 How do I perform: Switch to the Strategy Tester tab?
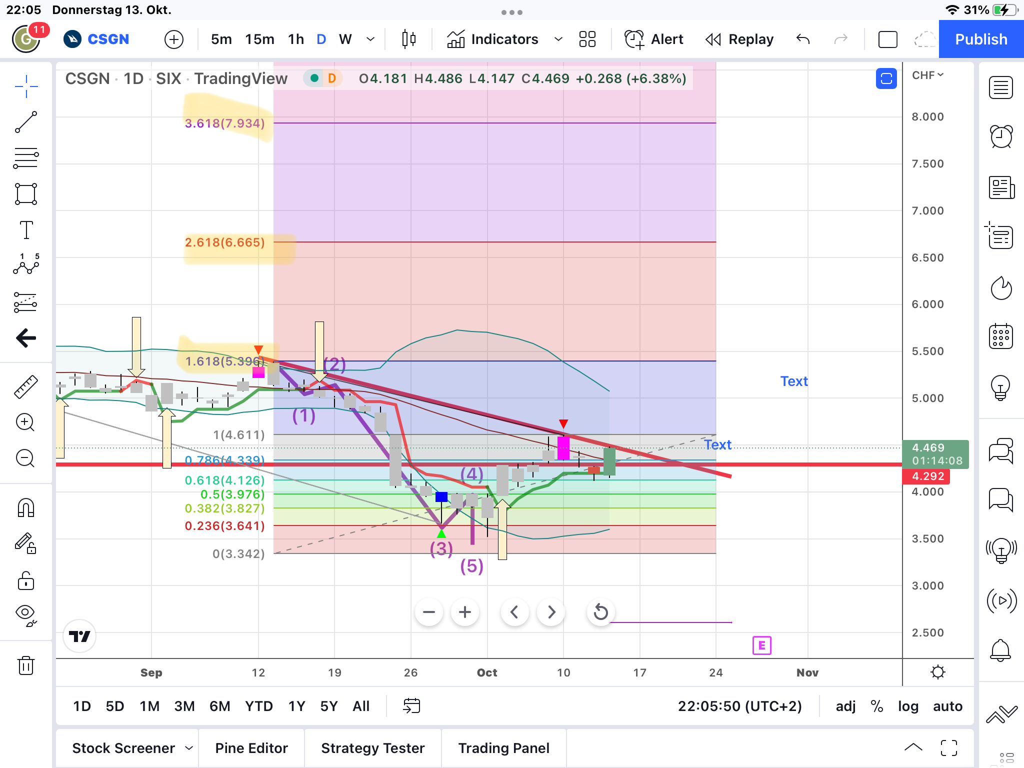[x=372, y=748]
